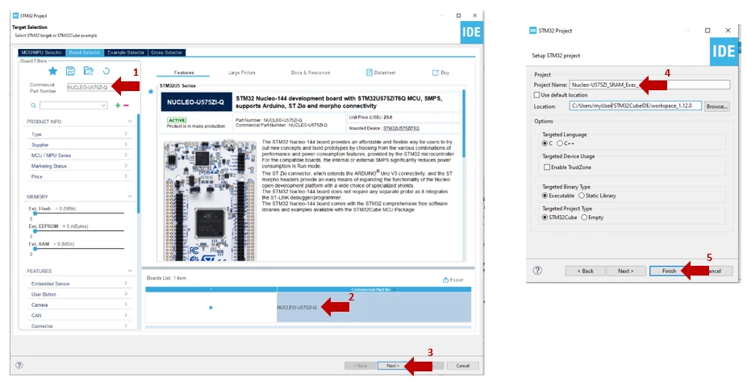Click the star favorites icon in Board Filters
This screenshot has height=381, width=747.
click(53, 72)
